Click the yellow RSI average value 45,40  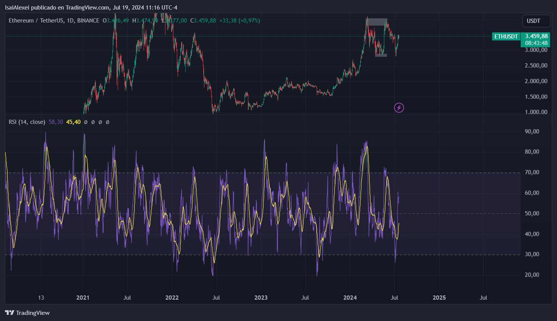coord(73,122)
